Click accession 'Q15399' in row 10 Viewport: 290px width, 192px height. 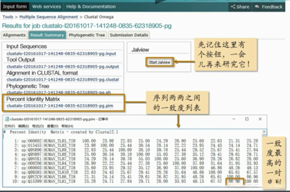[35, 181]
